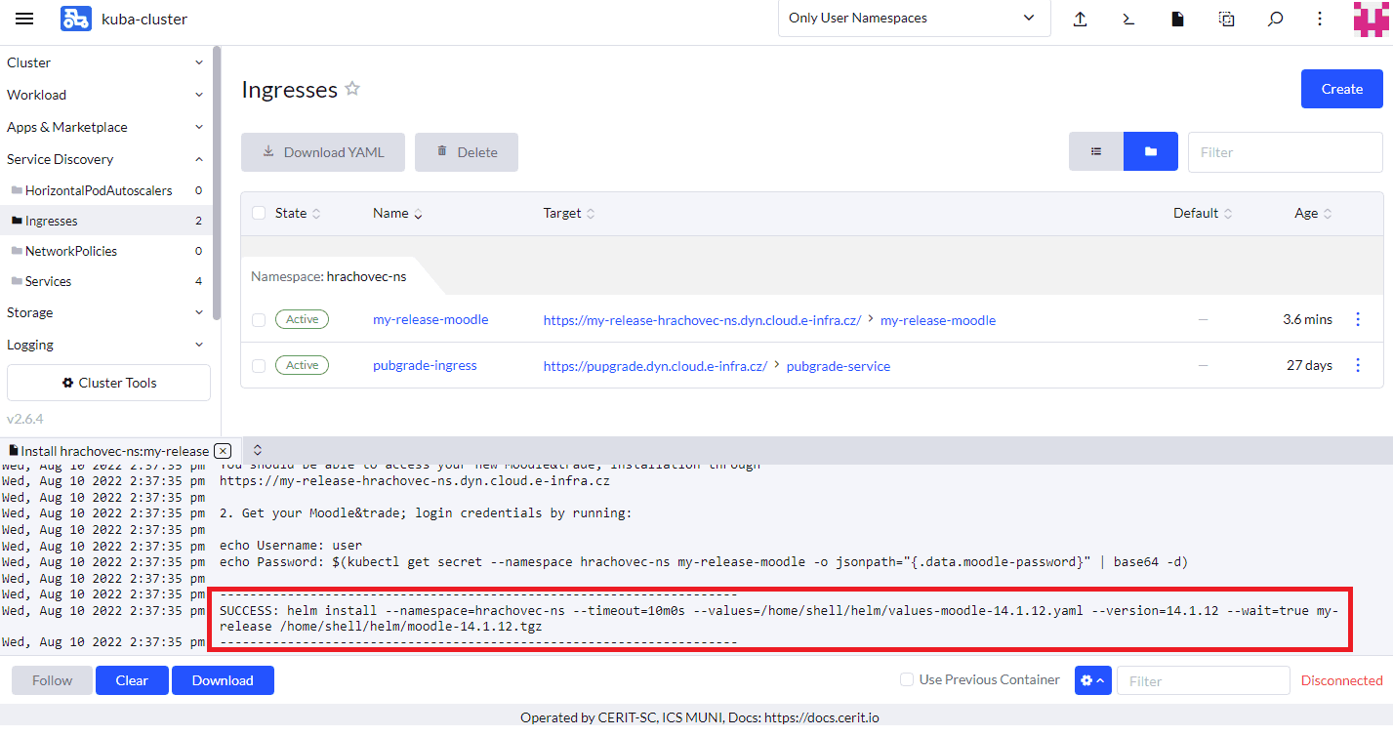Image resolution: width=1393 pixels, height=736 pixels.
Task: Expand the Workload sidebar section
Action: click(105, 95)
